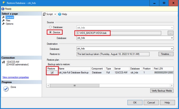179x109 pixels.
Task: Select the Database source radio button
Action: (50, 27)
